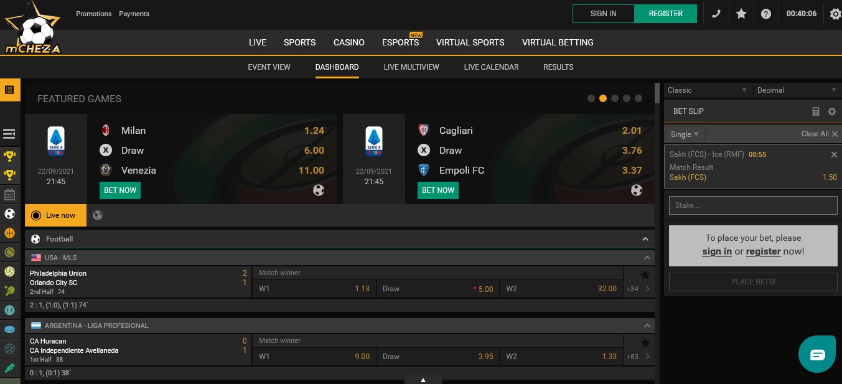Open the bet slip settings gear

(x=832, y=111)
